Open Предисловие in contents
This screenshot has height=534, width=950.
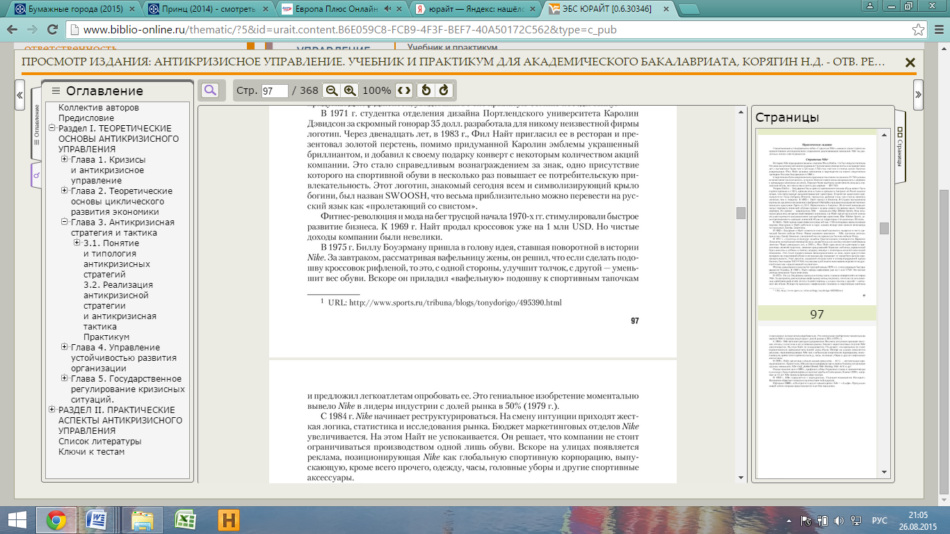tap(86, 118)
